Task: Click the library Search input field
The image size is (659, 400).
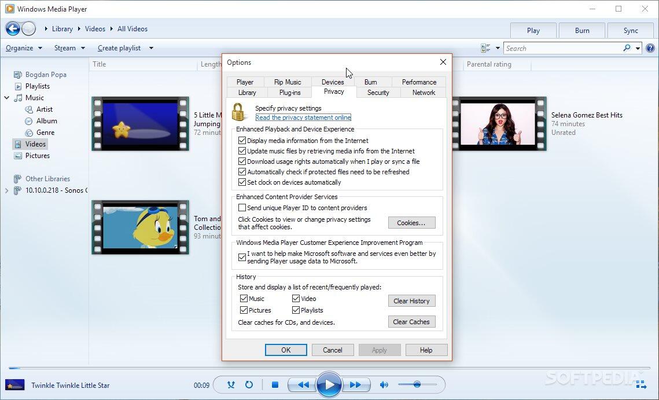Action: [x=562, y=49]
